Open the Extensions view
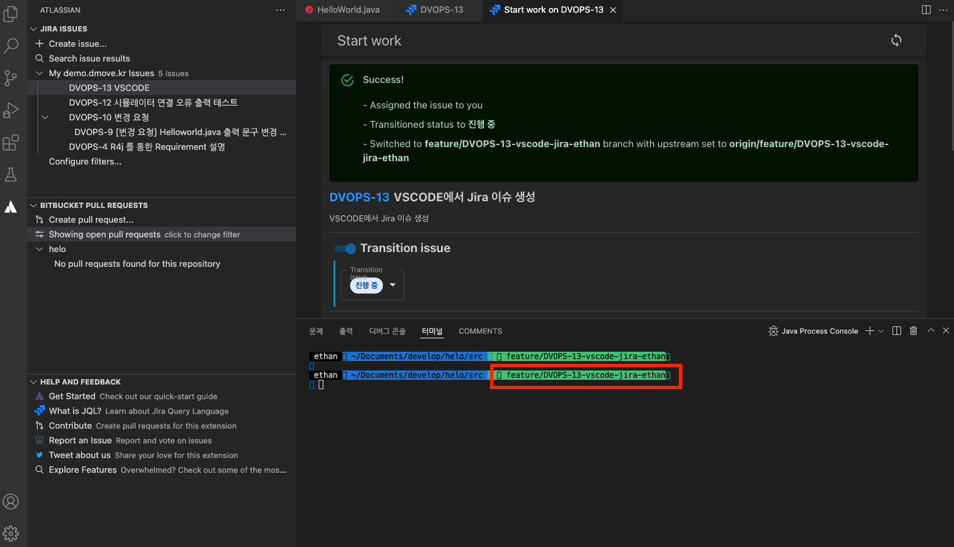The width and height of the screenshot is (954, 547). coord(10,142)
